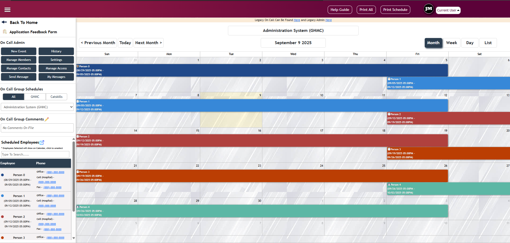The width and height of the screenshot is (510, 243).
Task: Click the Back To Home arrow icon
Action: [4, 22]
